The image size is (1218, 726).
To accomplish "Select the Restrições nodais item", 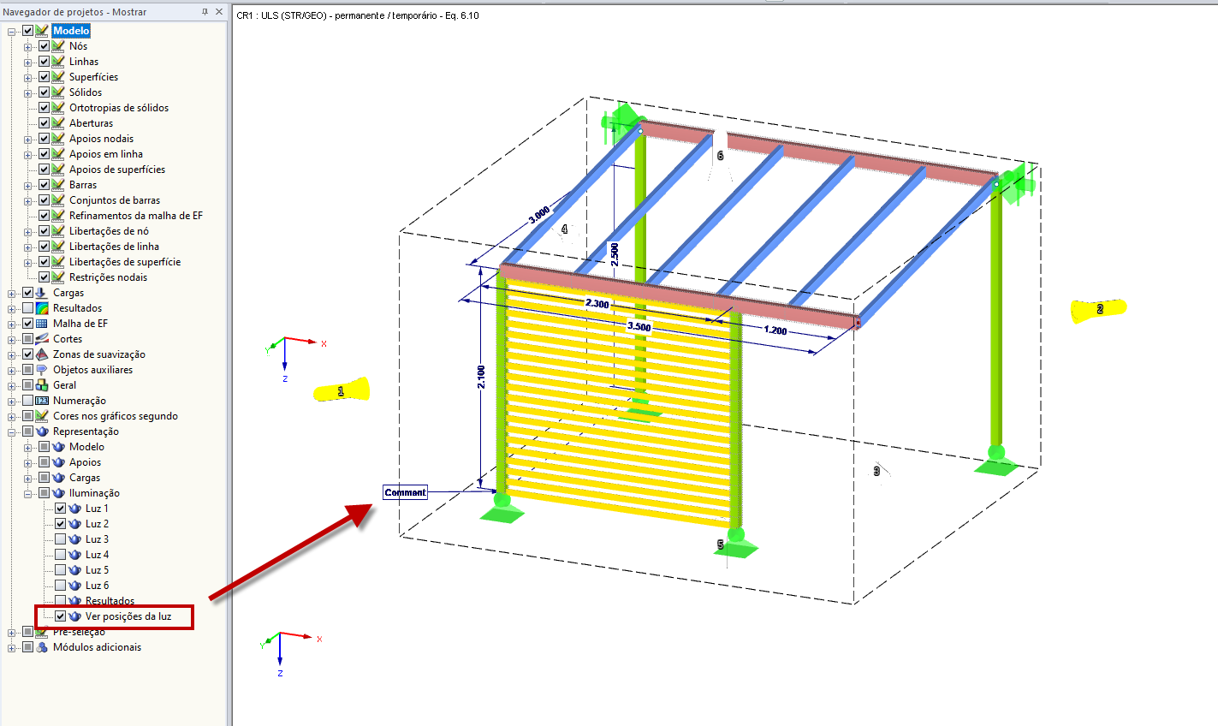I will tap(108, 277).
